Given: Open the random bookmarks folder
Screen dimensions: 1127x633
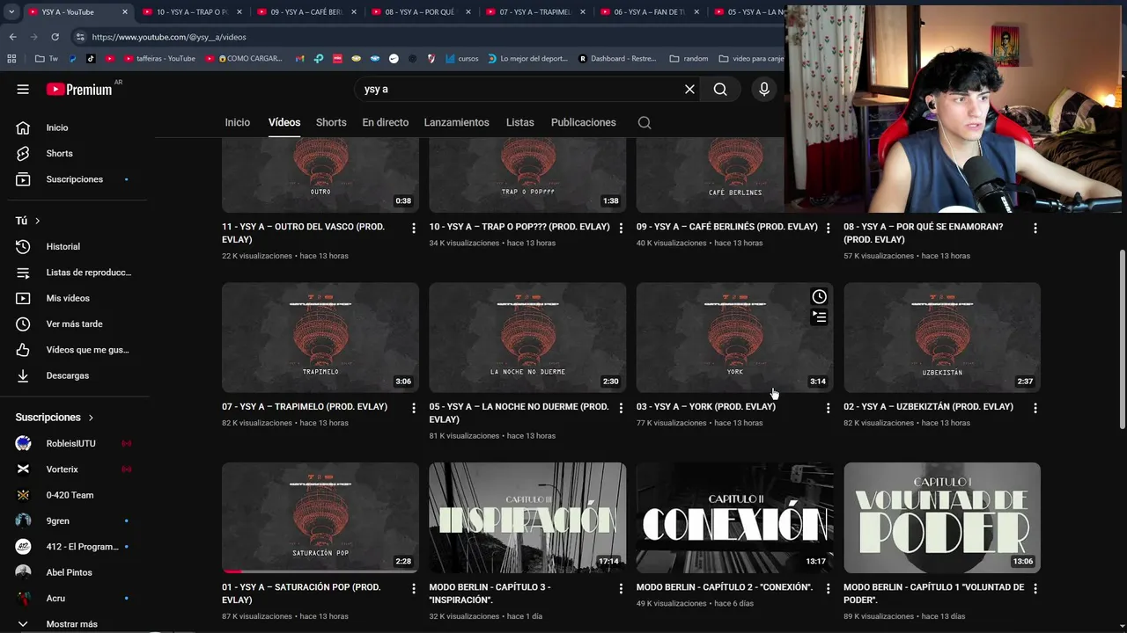Looking at the screenshot, I should (x=689, y=59).
